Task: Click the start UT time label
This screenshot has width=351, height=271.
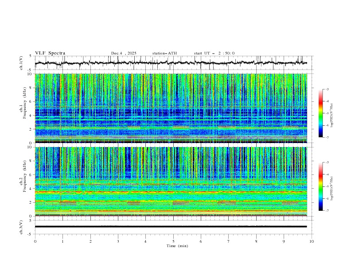Action: point(214,53)
